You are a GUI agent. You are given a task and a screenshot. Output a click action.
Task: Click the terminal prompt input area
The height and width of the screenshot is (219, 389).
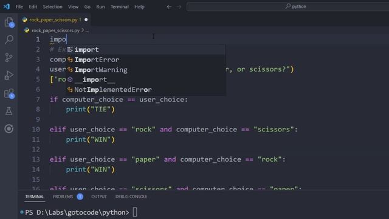pos(135,212)
